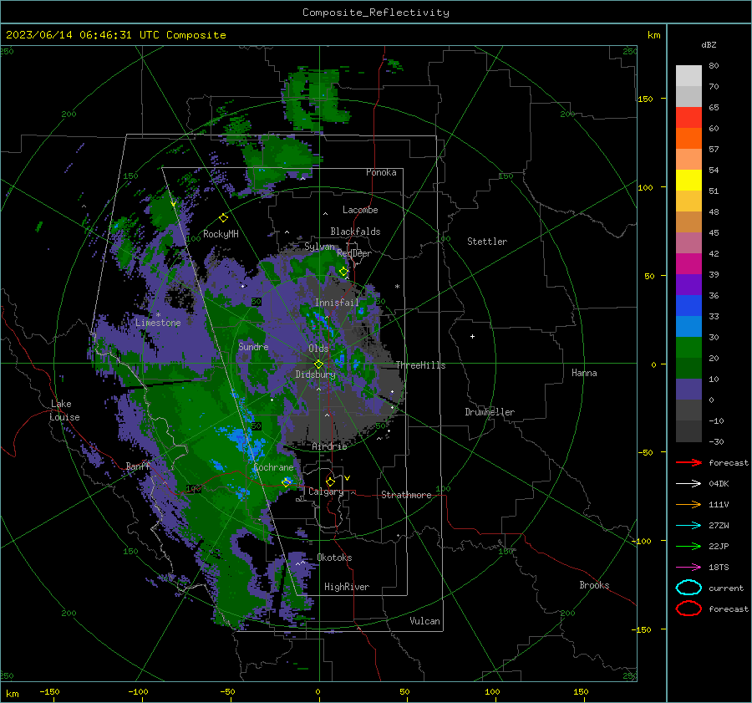Image resolution: width=752 pixels, height=703 pixels.
Task: Click the Blackfalds city label
Action: (x=355, y=232)
